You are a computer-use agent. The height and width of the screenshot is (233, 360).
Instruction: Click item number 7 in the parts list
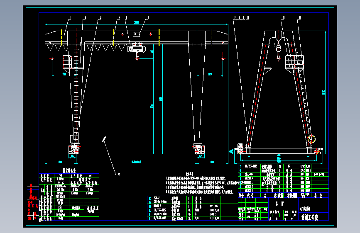tap(240, 167)
